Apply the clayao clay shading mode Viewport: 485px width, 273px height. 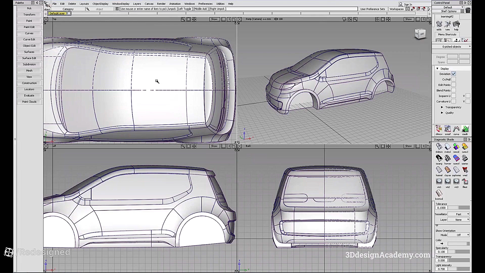click(x=448, y=170)
